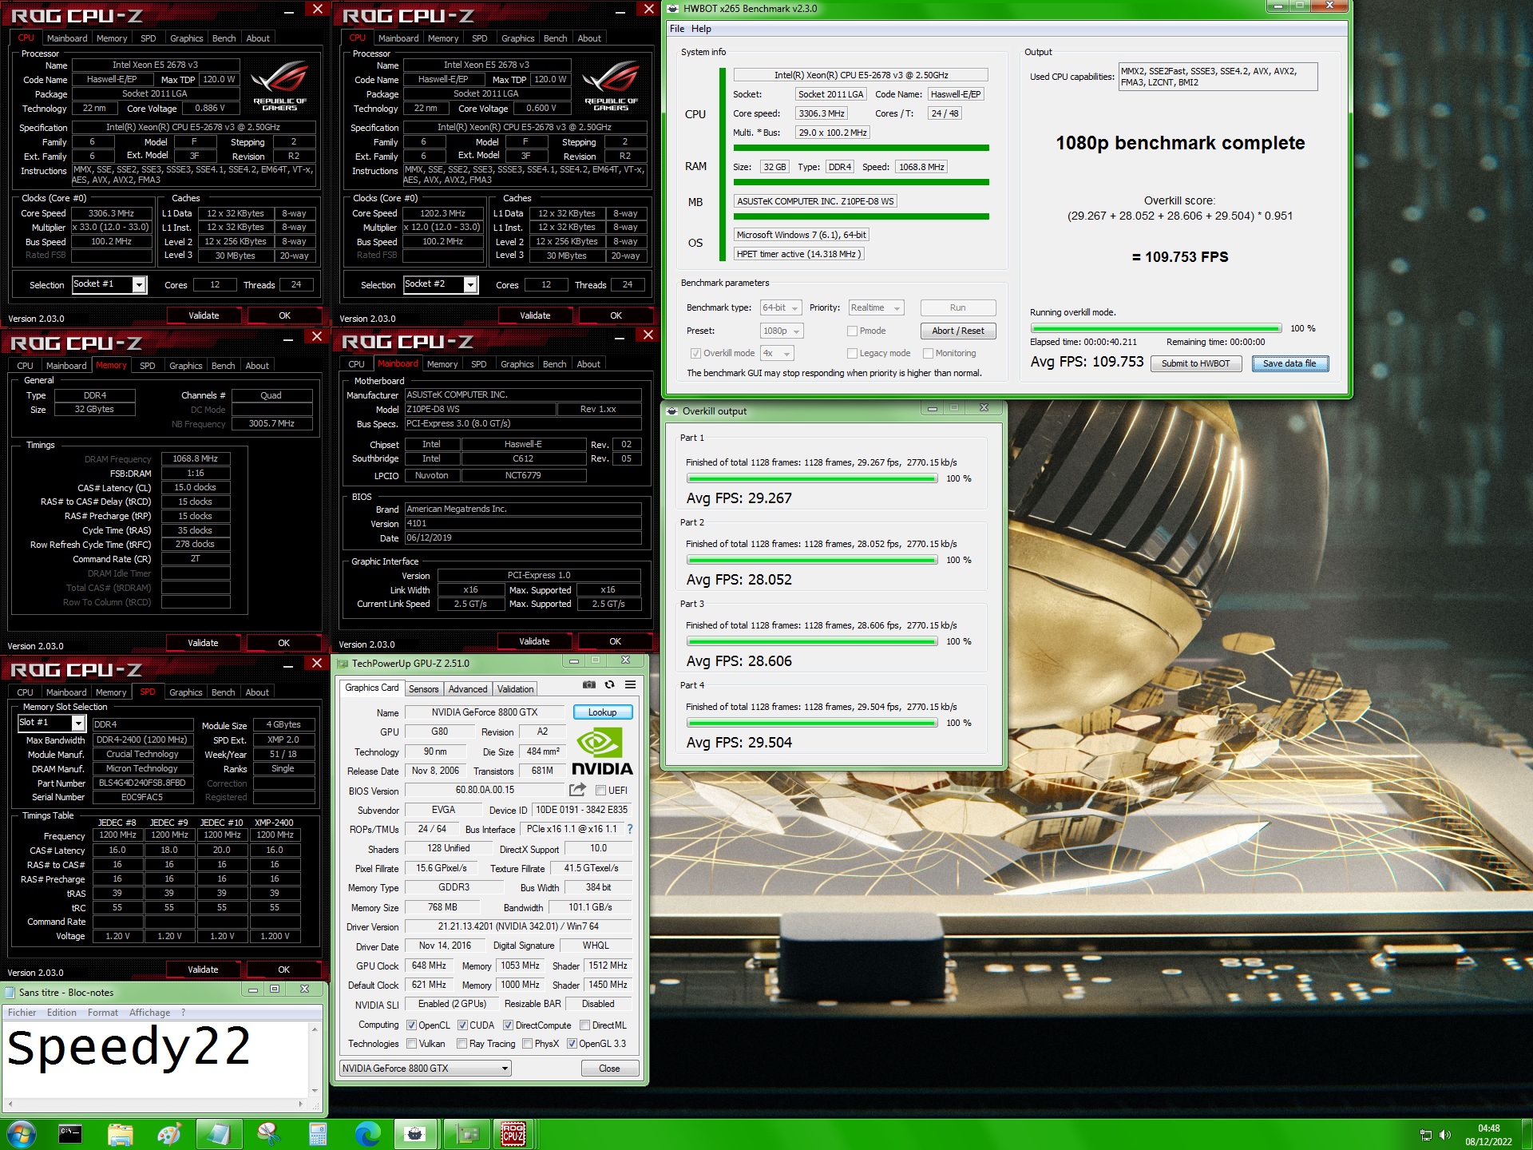Click the ROG CPU-Z taskbar icon

[513, 1134]
